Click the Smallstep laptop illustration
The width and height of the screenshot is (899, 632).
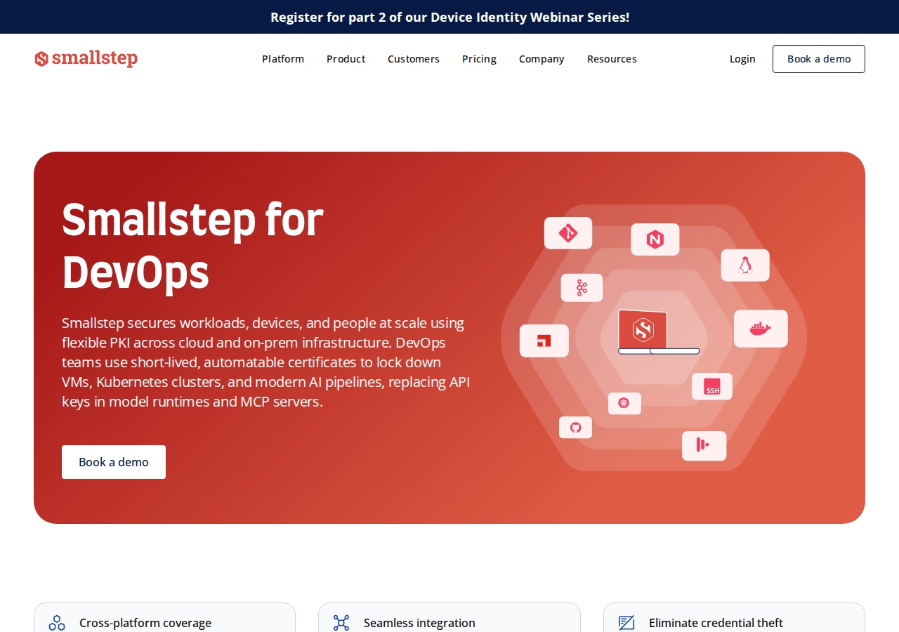tap(658, 332)
